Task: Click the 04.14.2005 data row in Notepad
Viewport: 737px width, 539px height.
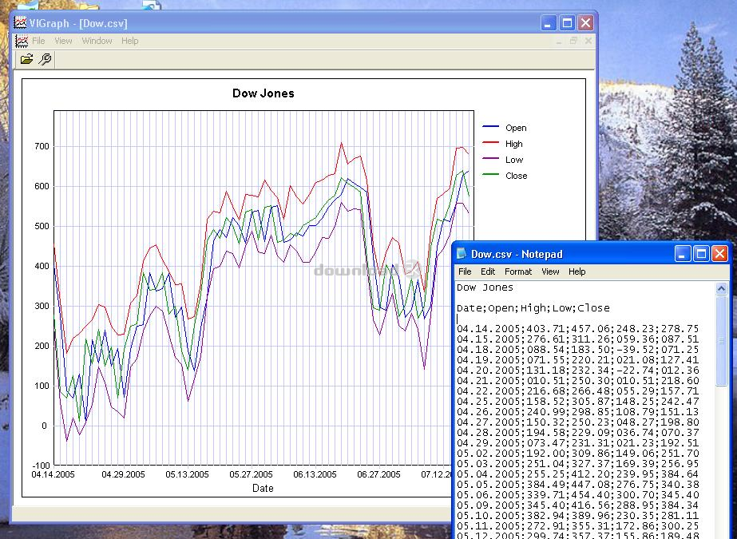Action: click(x=577, y=329)
